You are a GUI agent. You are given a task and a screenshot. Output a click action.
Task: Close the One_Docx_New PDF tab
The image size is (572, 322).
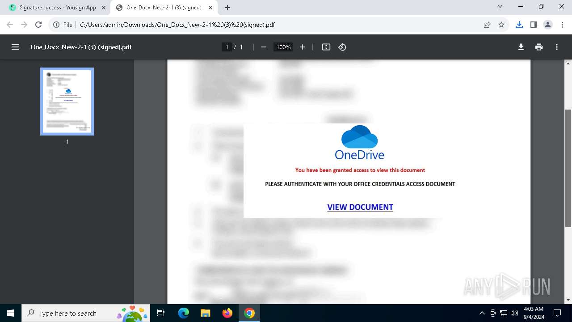pos(210,8)
